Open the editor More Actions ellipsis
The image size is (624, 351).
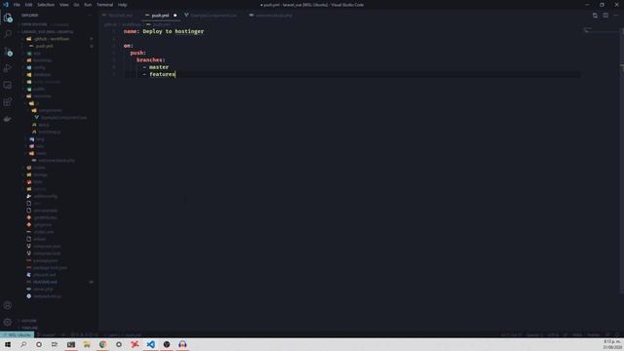coord(616,16)
